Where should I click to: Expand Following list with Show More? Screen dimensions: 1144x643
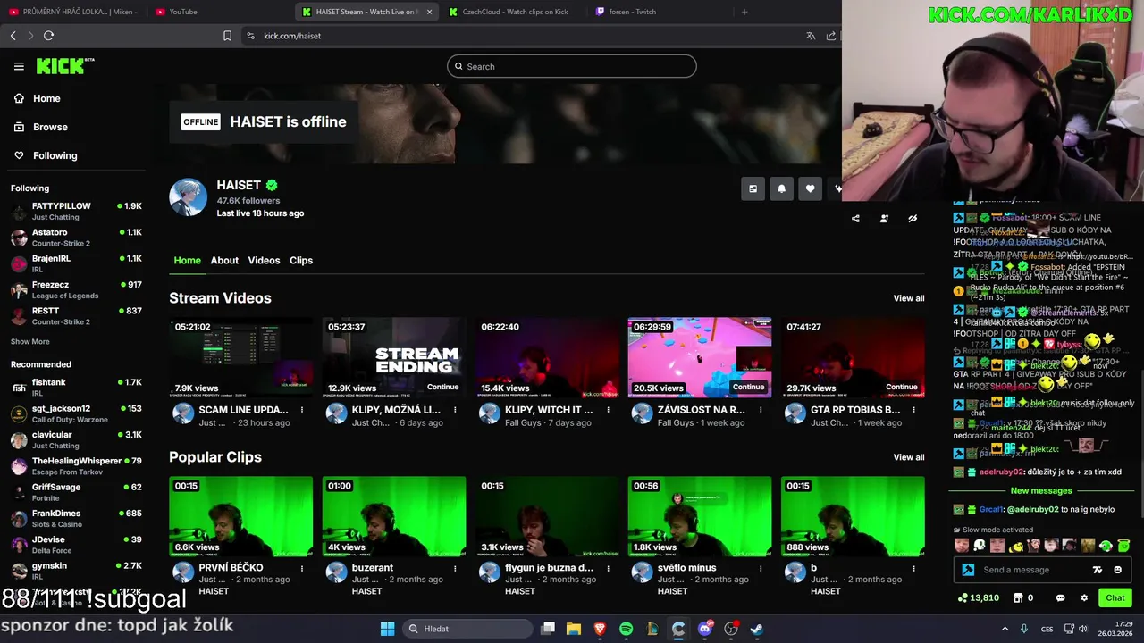pyautogui.click(x=30, y=342)
